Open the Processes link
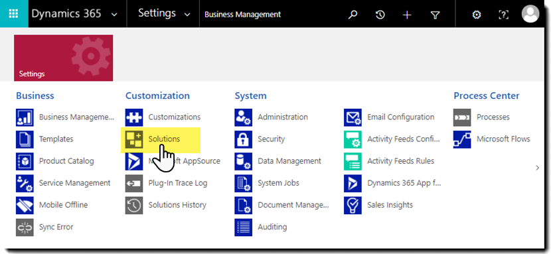 (493, 117)
